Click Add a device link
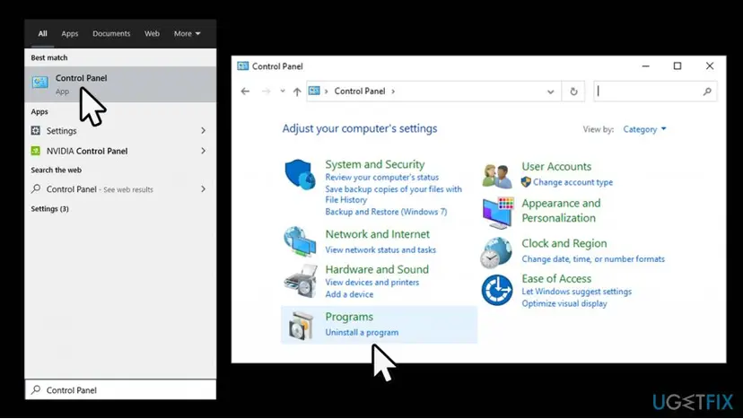Viewport: 743px width, 419px height. tap(349, 294)
